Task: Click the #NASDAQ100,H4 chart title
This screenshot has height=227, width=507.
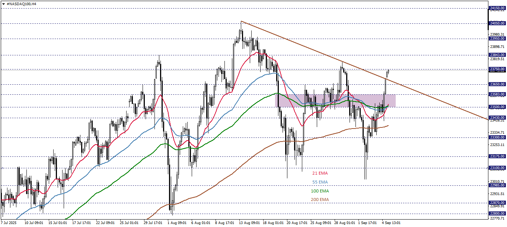Action: coord(21,3)
